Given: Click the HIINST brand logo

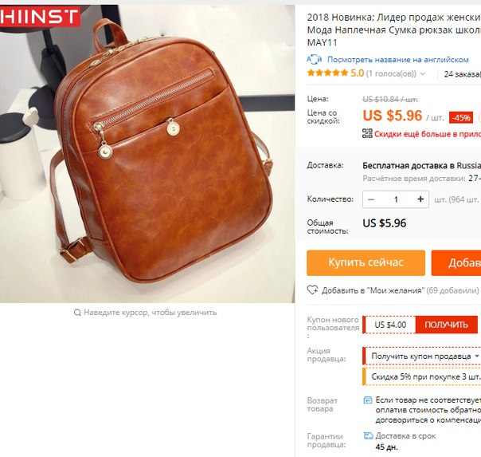Looking at the screenshot, I should tap(40, 16).
